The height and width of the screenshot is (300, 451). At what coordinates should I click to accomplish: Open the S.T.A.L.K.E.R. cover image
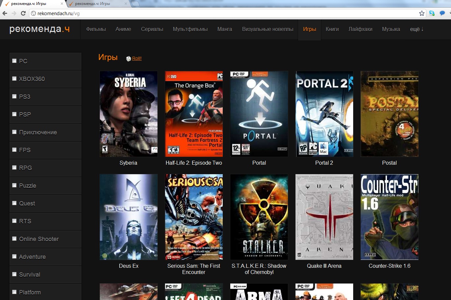(259, 217)
